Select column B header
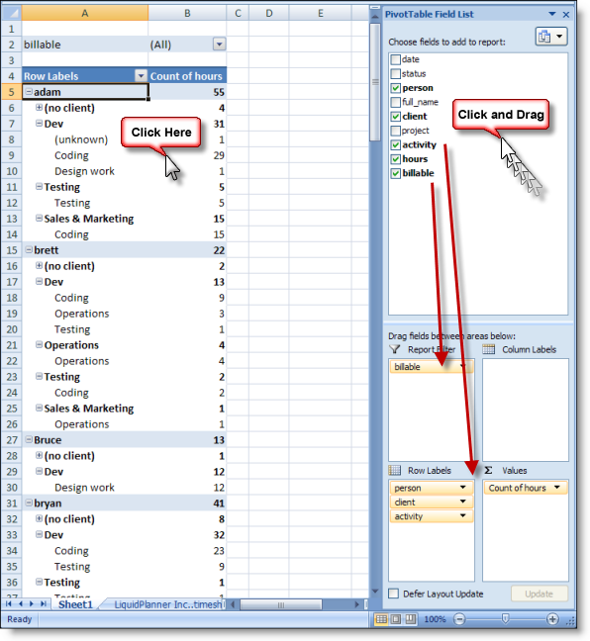Viewport: 590px width, 641px height. pyautogui.click(x=187, y=13)
